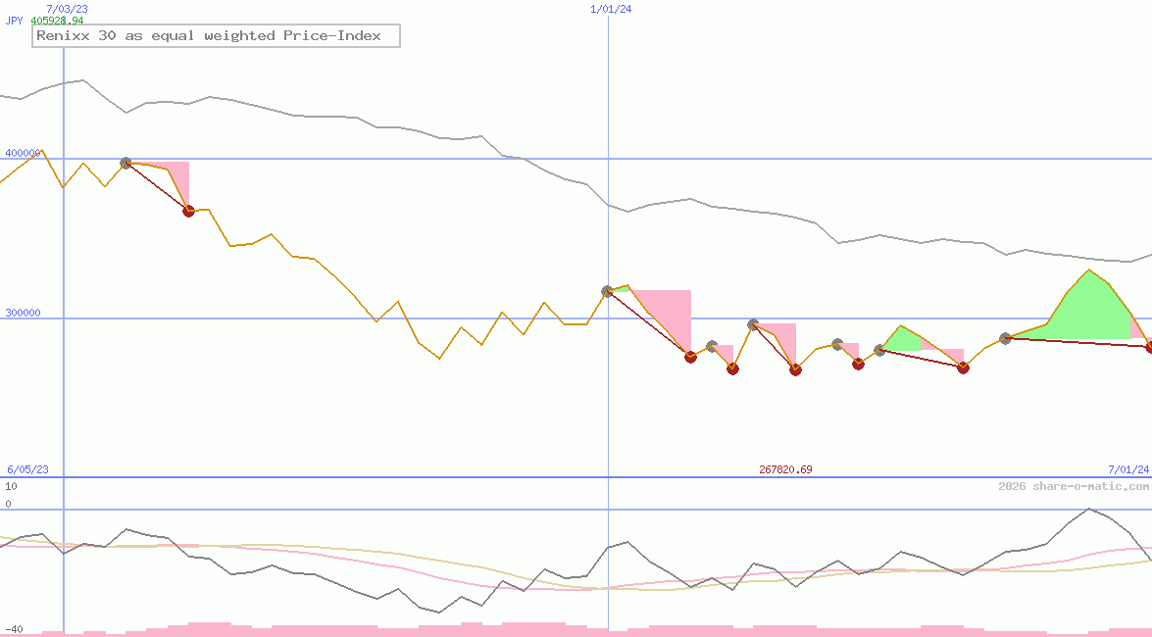Screen dimensions: 1152x637
Task: Click the 10 label on the oscillator scale
Action: click(11, 486)
